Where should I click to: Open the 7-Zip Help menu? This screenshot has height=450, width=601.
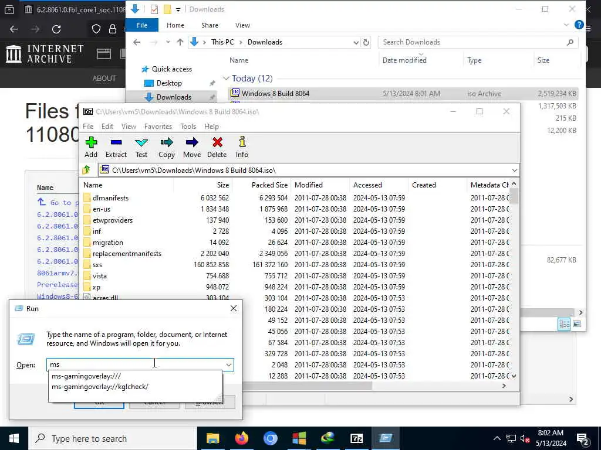[x=211, y=127]
